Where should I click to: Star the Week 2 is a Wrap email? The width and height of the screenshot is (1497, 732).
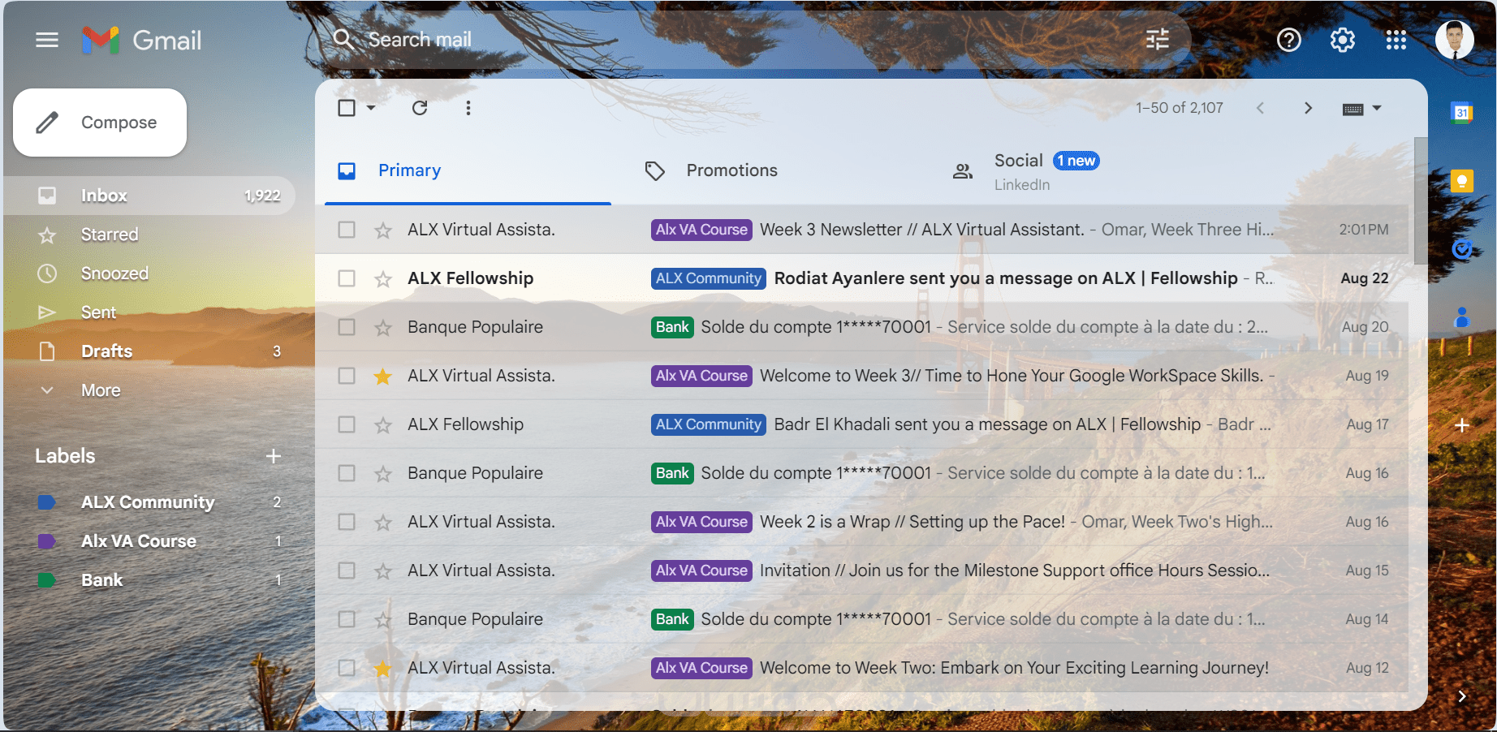(x=383, y=523)
